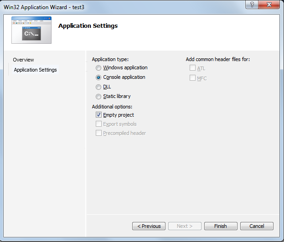Screen dimensions: 284x242
Task: Click the help question mark button
Action: point(252,4)
